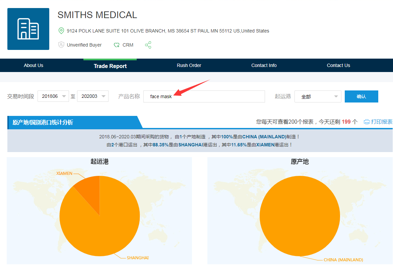Open the Rush Order tab
Image resolution: width=393 pixels, height=275 pixels.
(x=189, y=65)
